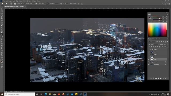Hide Layer 1 using eye icon

[x=149, y=62]
